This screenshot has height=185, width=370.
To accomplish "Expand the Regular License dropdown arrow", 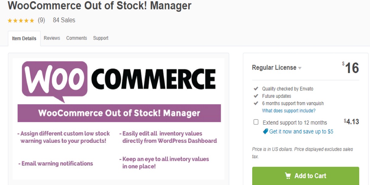I will [300, 68].
